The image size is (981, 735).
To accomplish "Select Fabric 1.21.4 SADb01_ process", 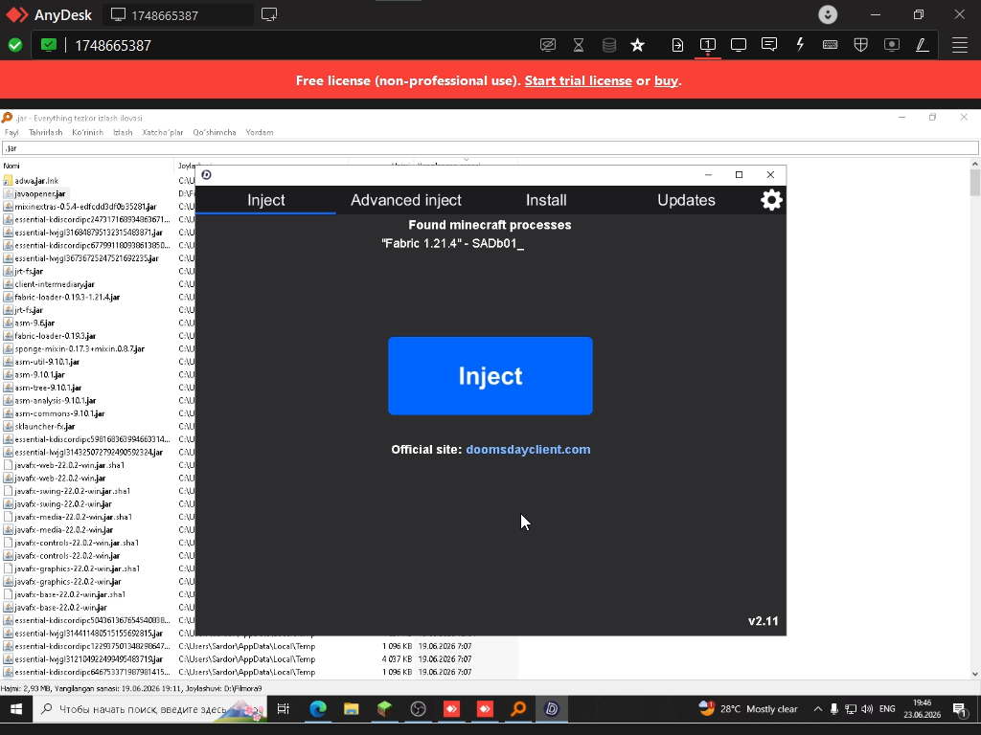I will point(453,243).
